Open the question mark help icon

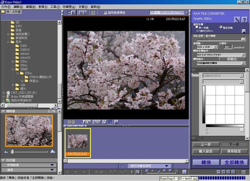pyautogui.click(x=244, y=20)
